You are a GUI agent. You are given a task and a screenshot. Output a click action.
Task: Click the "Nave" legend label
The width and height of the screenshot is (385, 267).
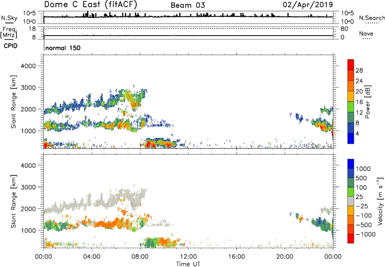point(366,33)
